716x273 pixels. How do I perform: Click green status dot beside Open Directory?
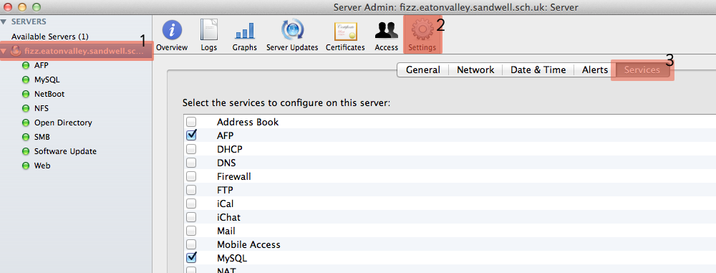pyautogui.click(x=26, y=123)
